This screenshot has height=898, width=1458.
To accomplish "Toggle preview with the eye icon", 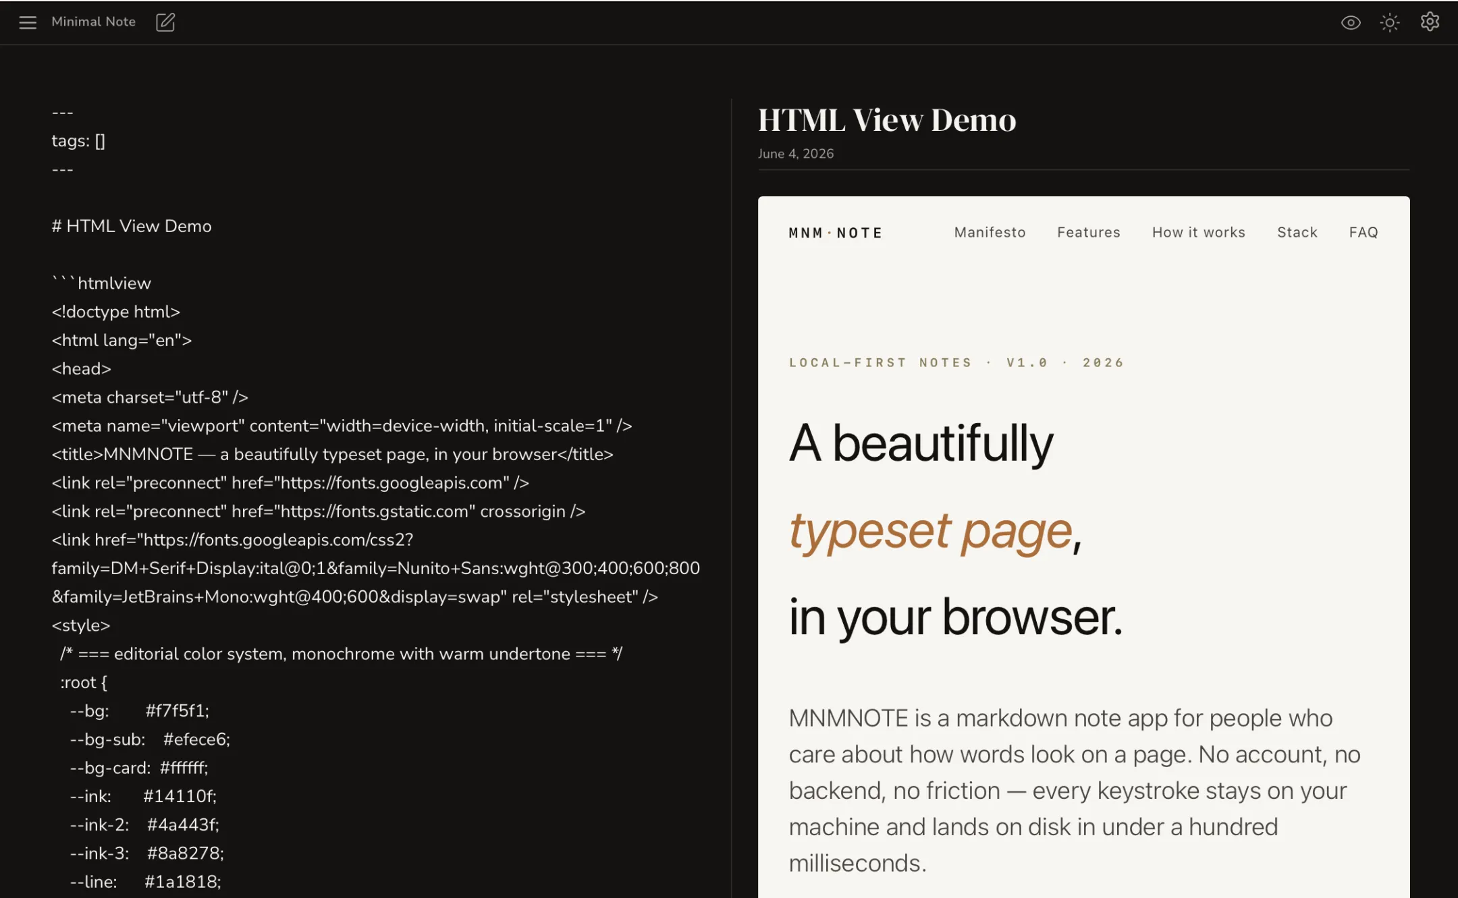I will (x=1351, y=22).
